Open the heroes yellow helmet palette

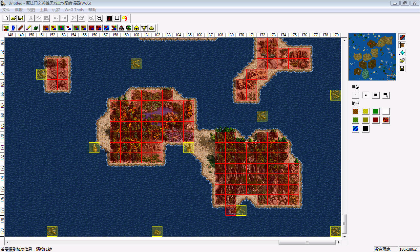coord(136,28)
